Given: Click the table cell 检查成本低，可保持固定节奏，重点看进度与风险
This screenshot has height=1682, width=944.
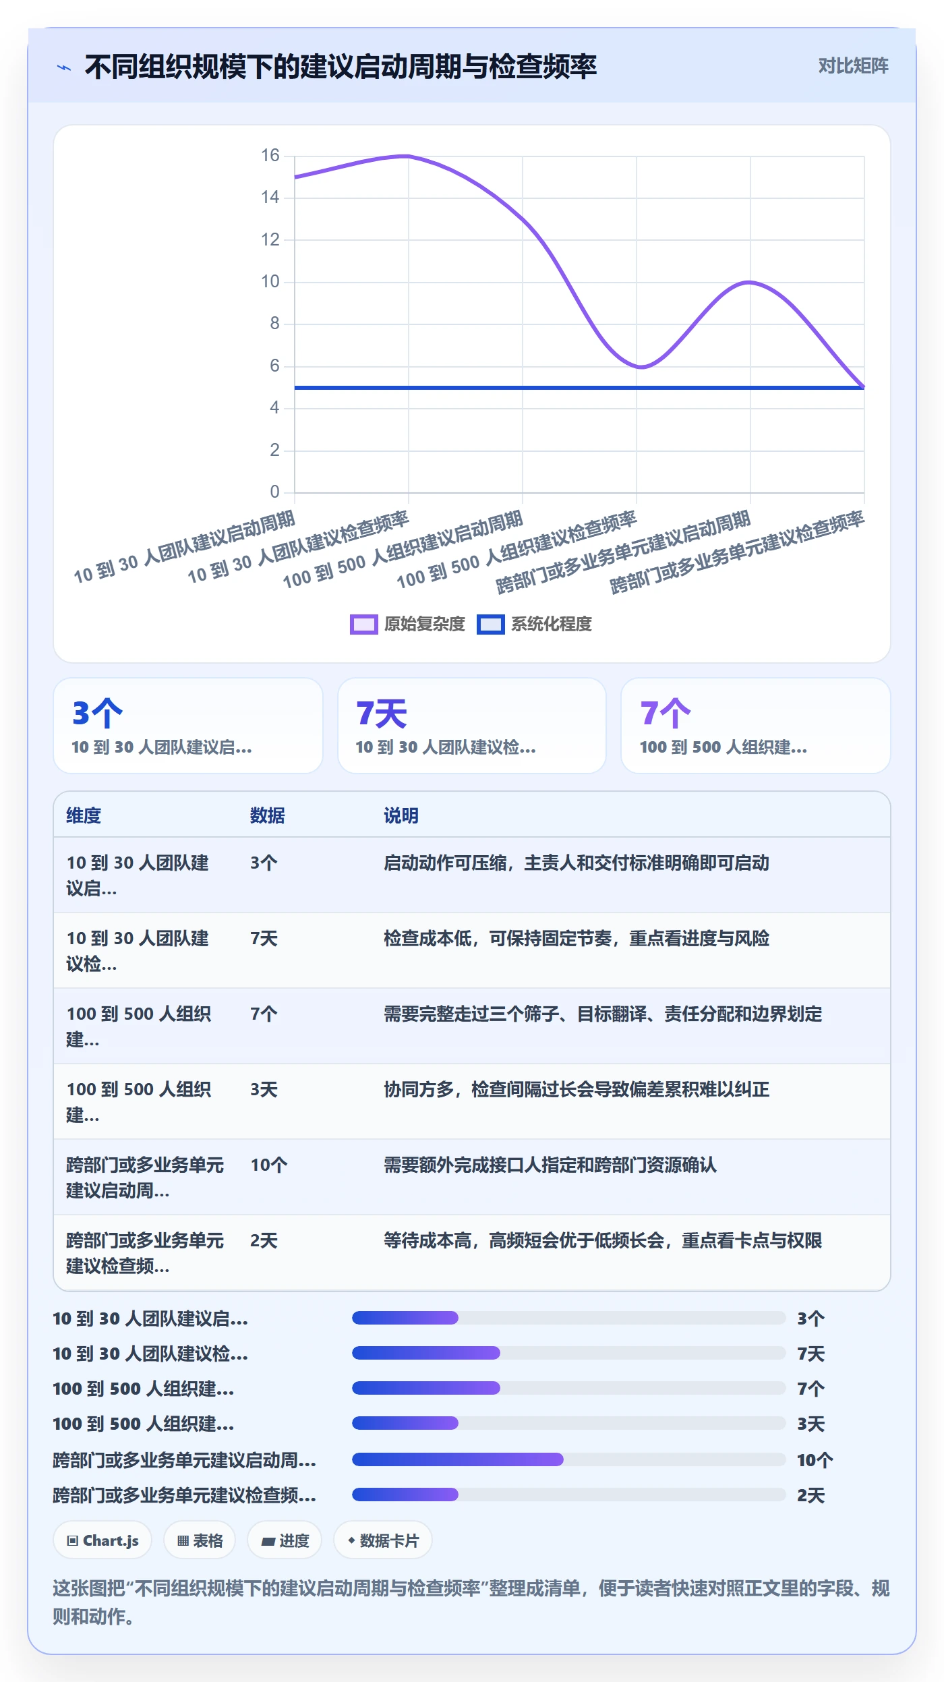Looking at the screenshot, I should click(x=577, y=938).
